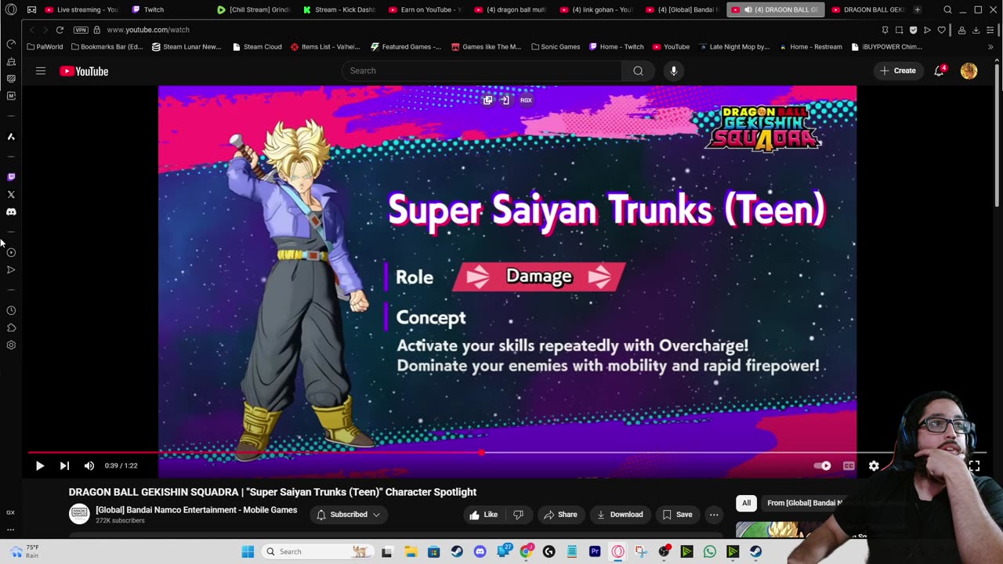The width and height of the screenshot is (1003, 564).
Task: Open X (Twitter) in the Opera sidebar
Action: click(x=11, y=194)
